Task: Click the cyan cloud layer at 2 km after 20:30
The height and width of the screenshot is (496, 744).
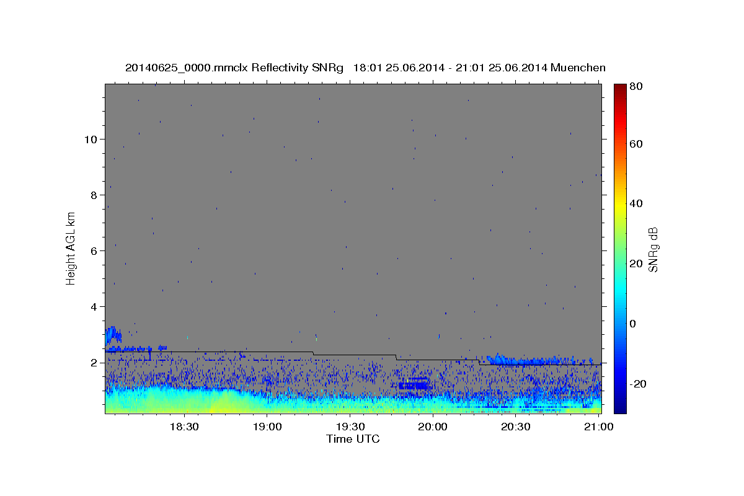Action: (539, 360)
